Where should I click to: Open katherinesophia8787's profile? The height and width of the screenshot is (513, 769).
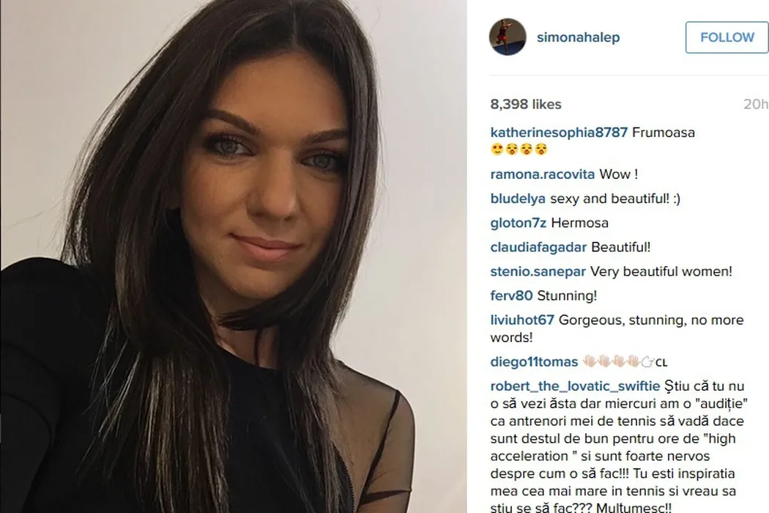559,133
